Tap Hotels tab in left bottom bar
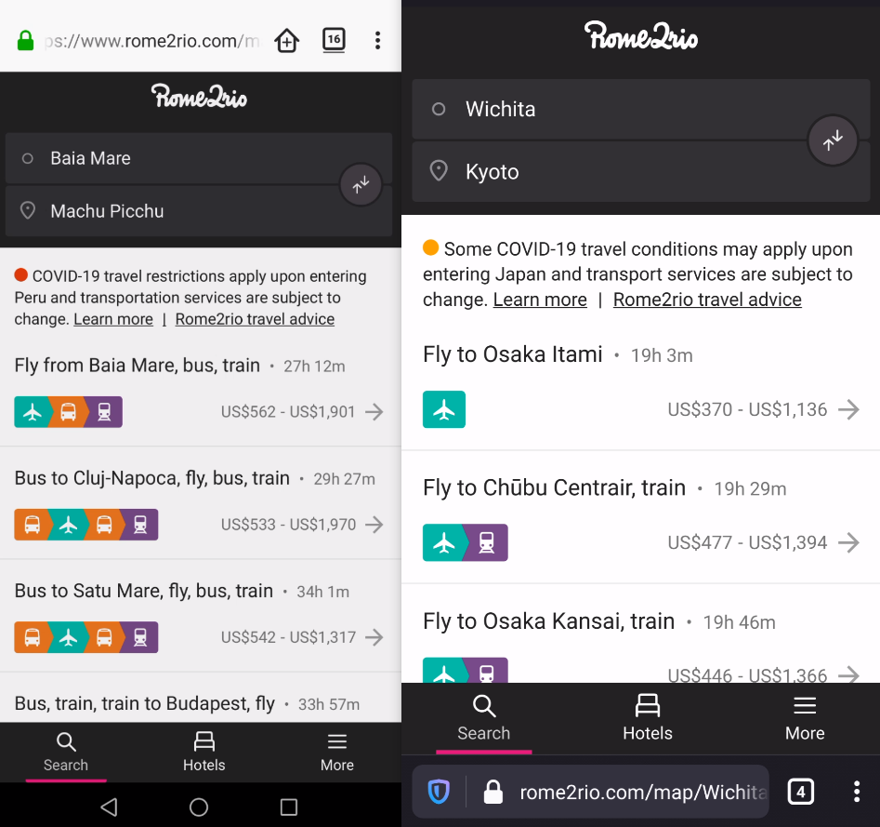 pos(204,753)
